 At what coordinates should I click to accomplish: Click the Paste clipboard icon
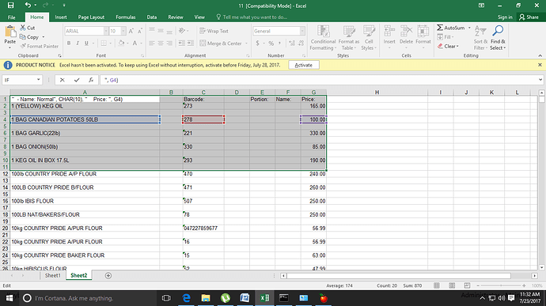pyautogui.click(x=10, y=32)
